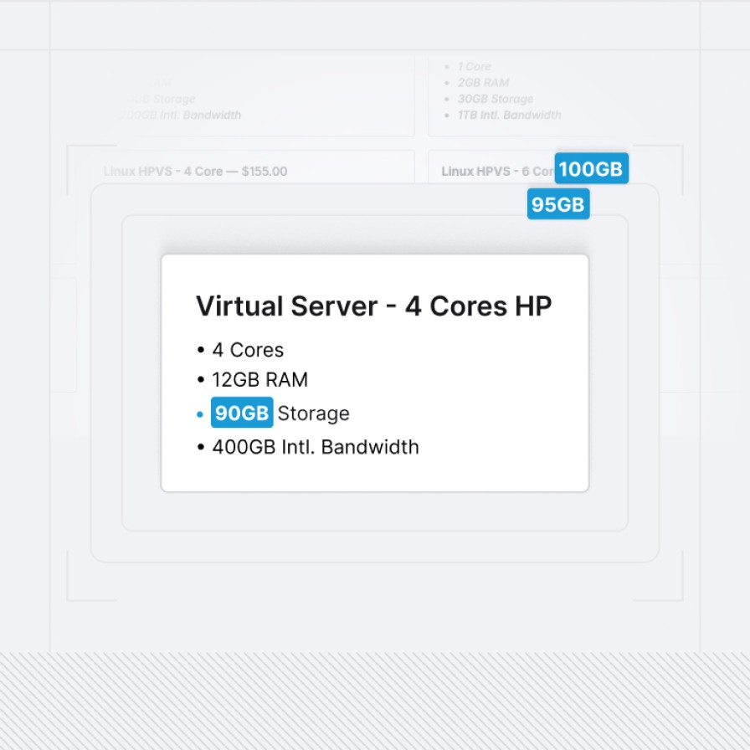Click the blue 100GB badge

(591, 169)
